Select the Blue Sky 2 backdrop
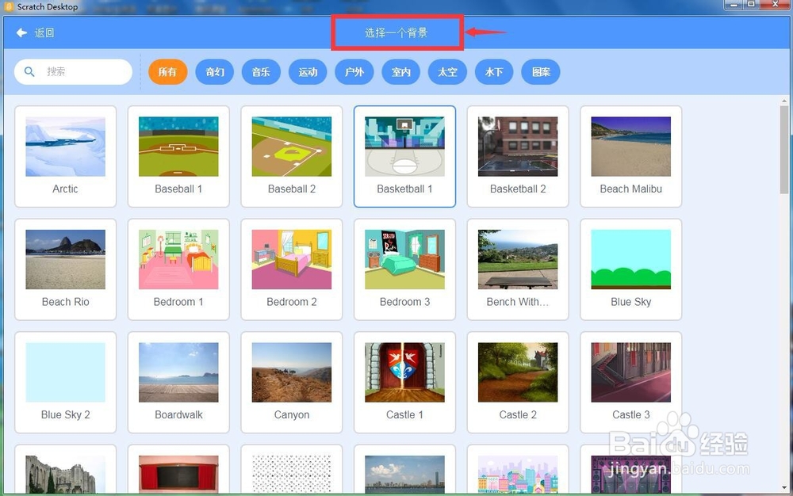Image resolution: width=793 pixels, height=496 pixels. 65,383
